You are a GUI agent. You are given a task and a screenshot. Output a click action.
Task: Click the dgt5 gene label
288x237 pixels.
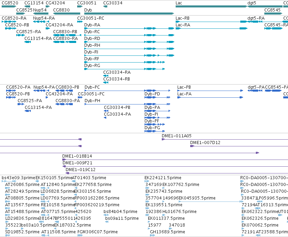252,3
